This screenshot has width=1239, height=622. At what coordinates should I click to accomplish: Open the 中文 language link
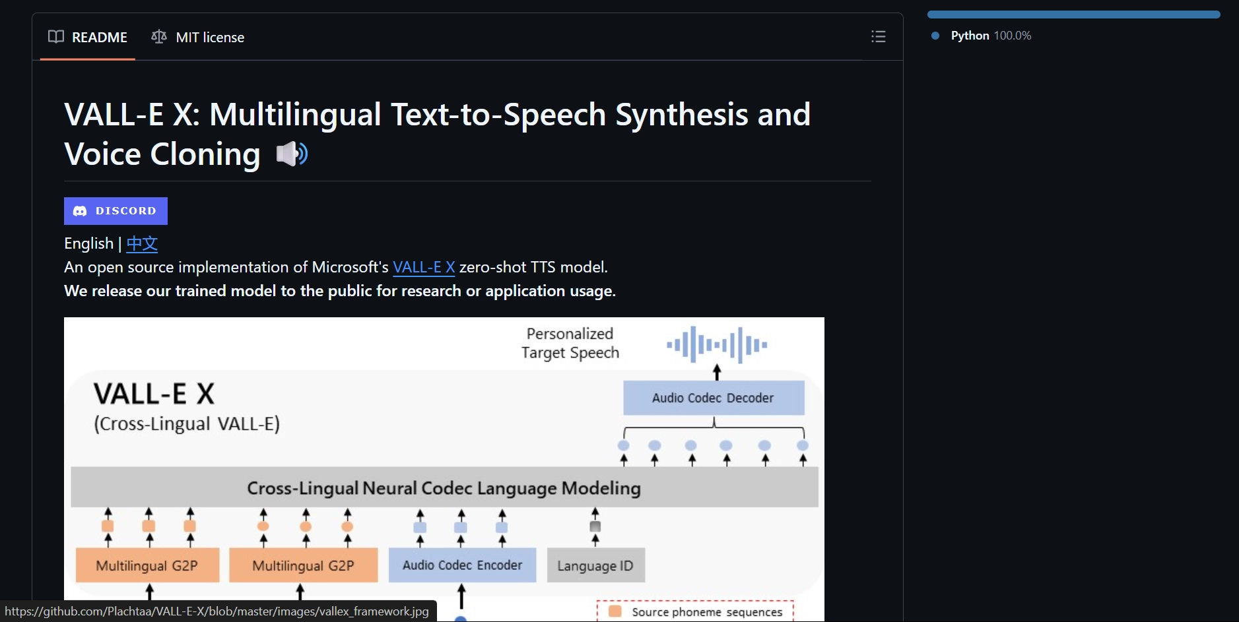(x=142, y=243)
